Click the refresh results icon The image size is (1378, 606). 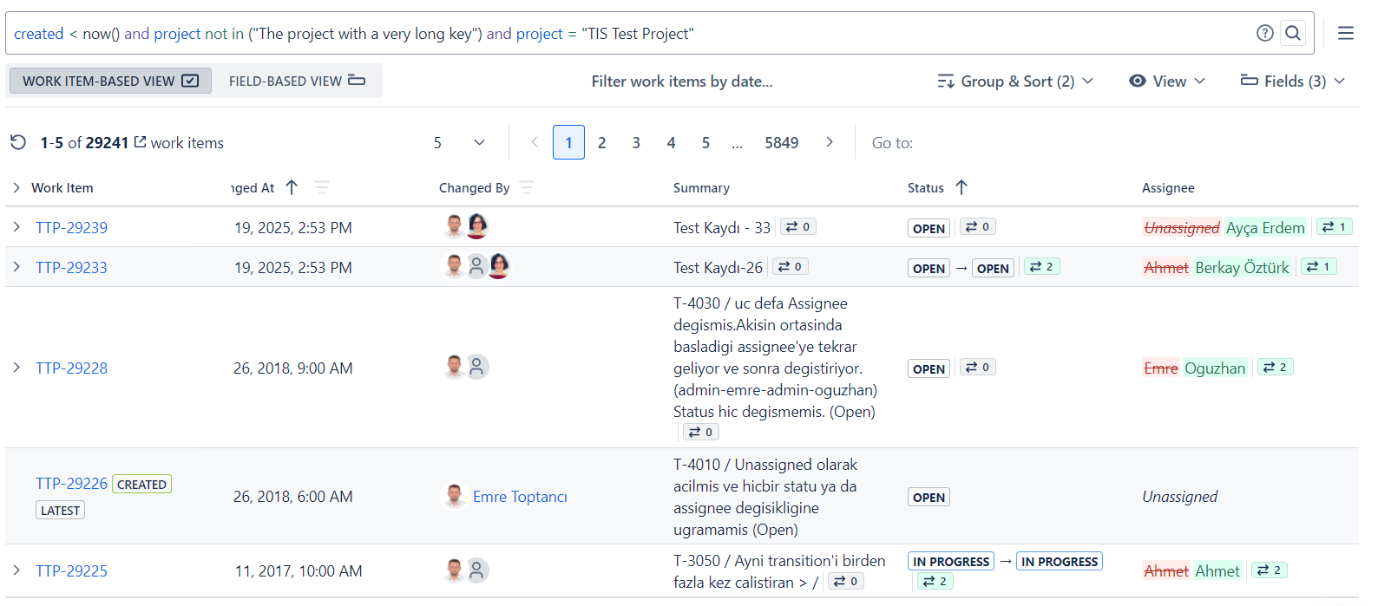pos(18,142)
